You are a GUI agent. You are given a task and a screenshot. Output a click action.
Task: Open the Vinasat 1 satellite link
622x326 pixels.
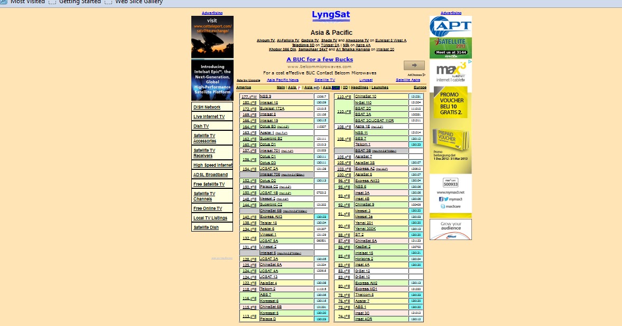coord(268,235)
